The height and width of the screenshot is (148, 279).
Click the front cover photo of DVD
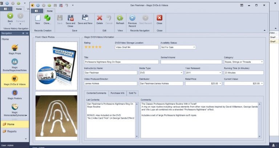56,66
